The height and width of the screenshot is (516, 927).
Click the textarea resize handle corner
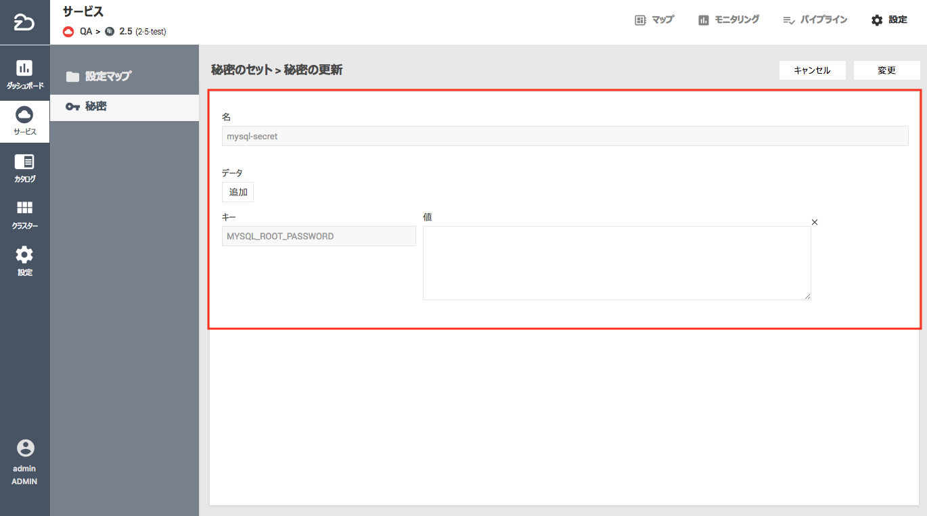tap(807, 296)
